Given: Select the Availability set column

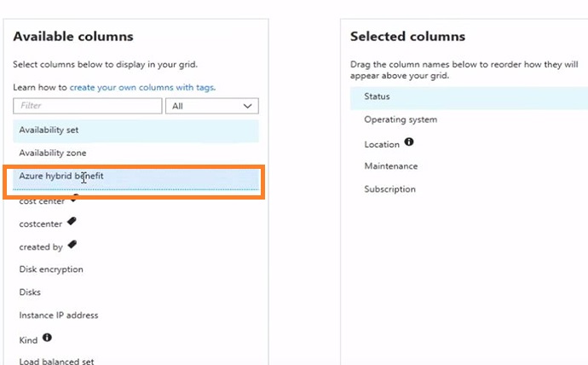Looking at the screenshot, I should [135, 131].
